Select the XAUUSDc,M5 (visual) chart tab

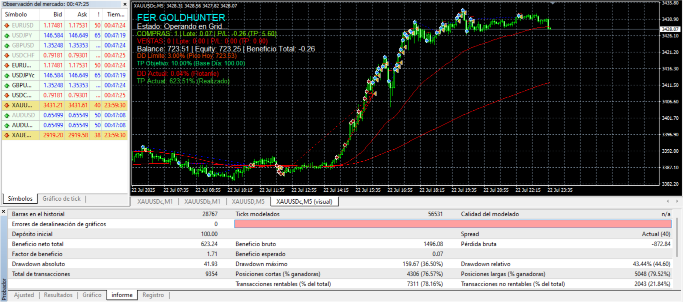pos(304,202)
